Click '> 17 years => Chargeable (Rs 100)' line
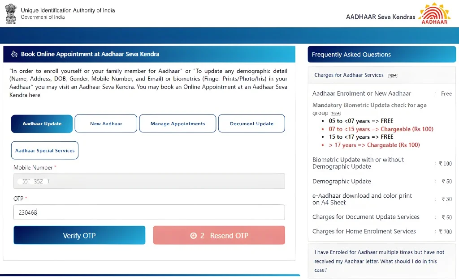 [x=374, y=145]
